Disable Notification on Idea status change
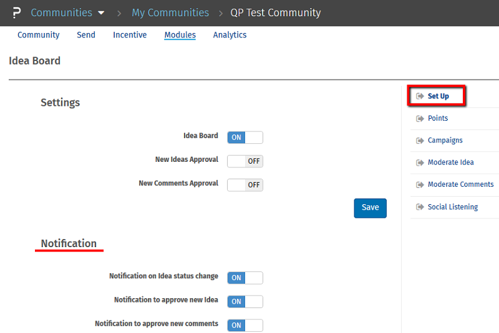 (245, 278)
